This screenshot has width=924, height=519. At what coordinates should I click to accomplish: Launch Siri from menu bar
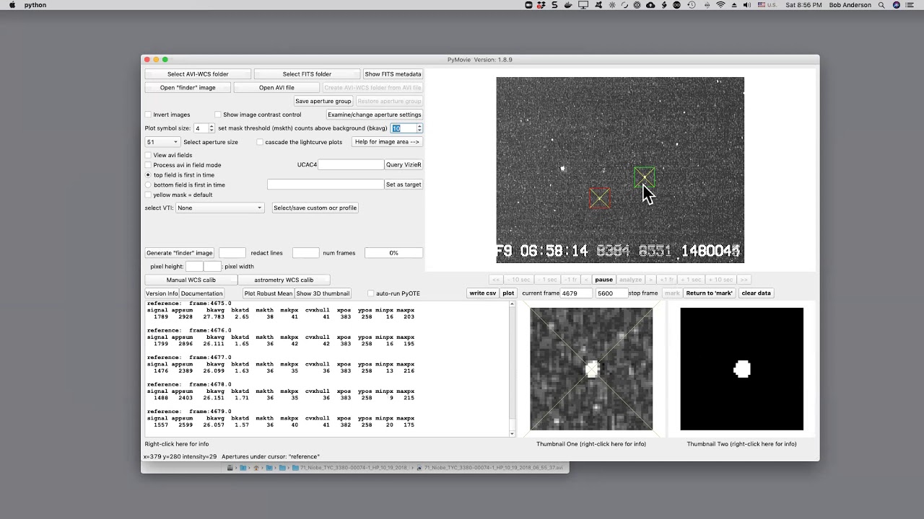click(896, 5)
